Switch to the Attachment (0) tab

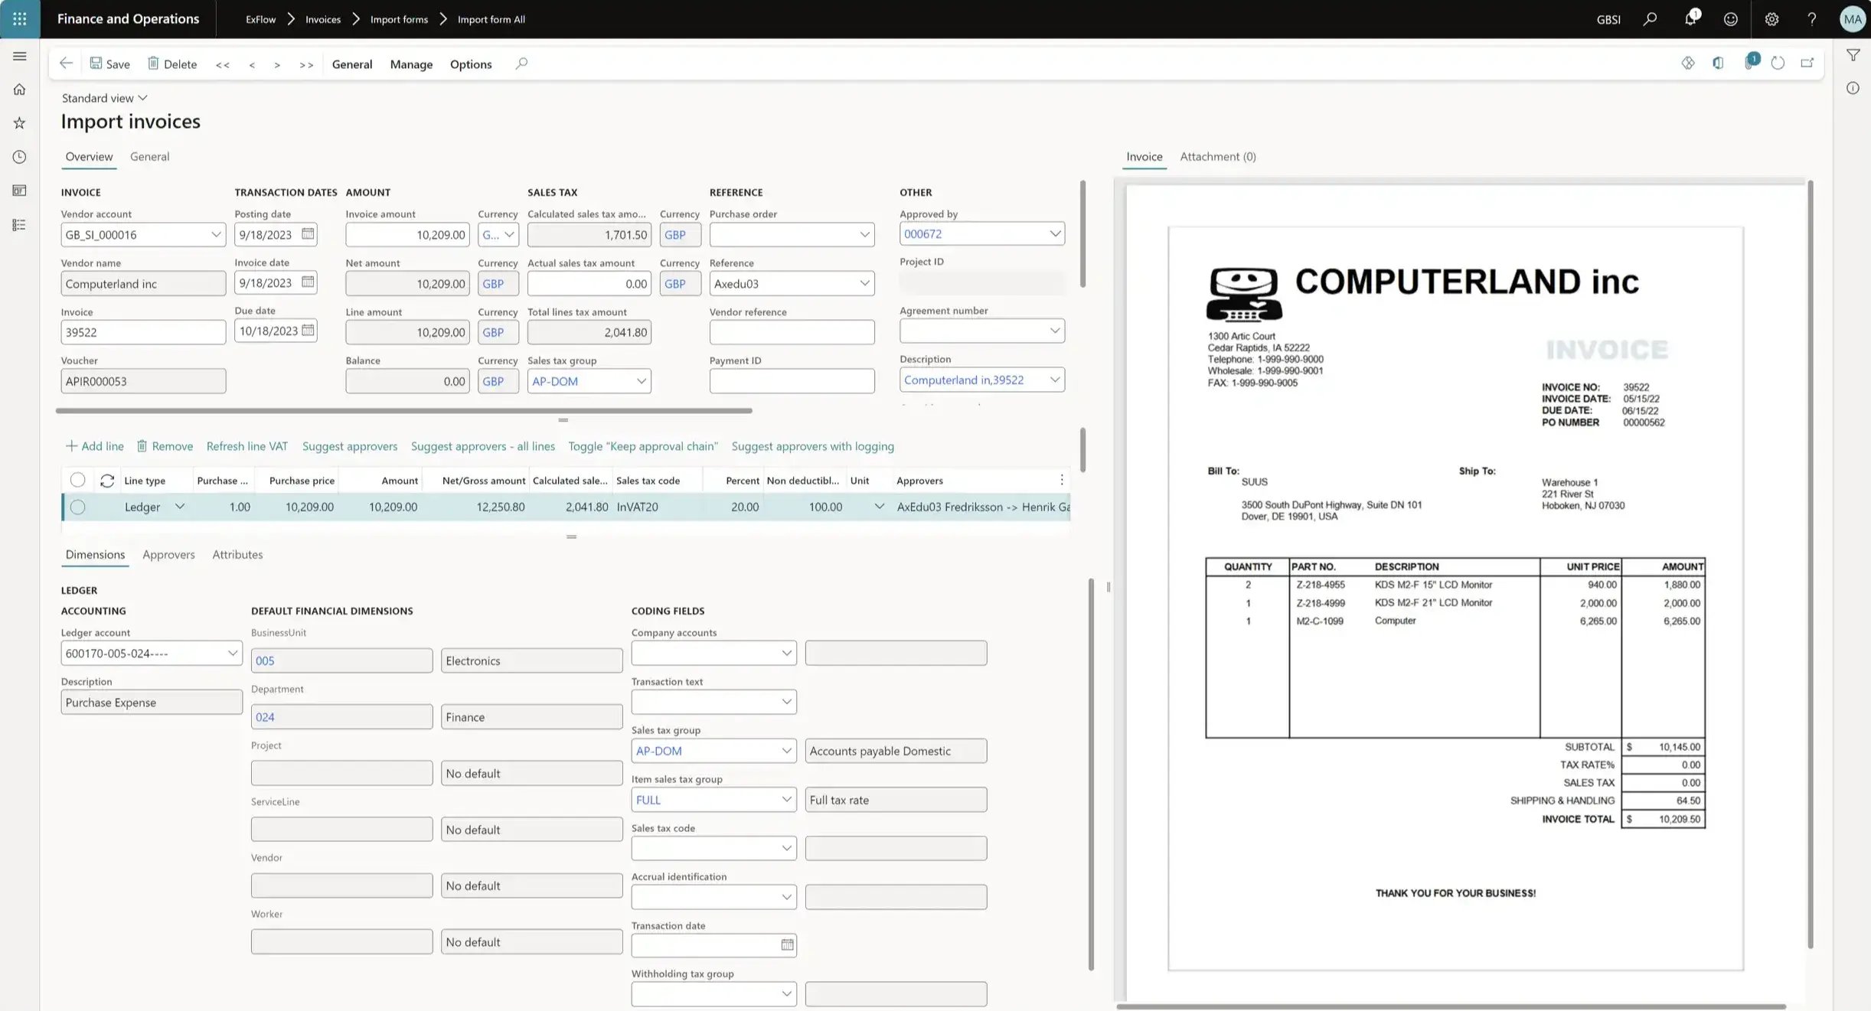pyautogui.click(x=1217, y=156)
